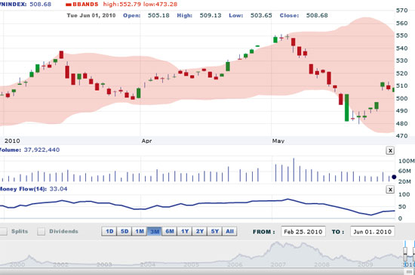Close the Money Flow indicator panel
Viewport: 415px width, 275px height.
tap(390, 190)
